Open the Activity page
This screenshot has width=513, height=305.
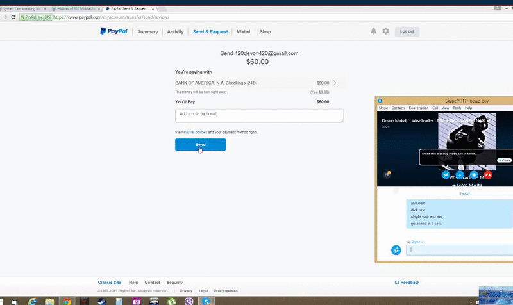pyautogui.click(x=175, y=31)
